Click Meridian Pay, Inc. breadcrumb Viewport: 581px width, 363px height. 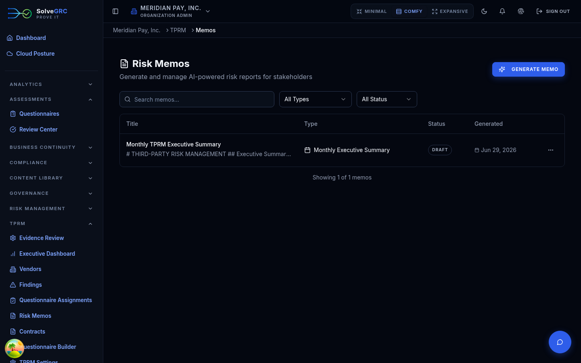coord(136,30)
